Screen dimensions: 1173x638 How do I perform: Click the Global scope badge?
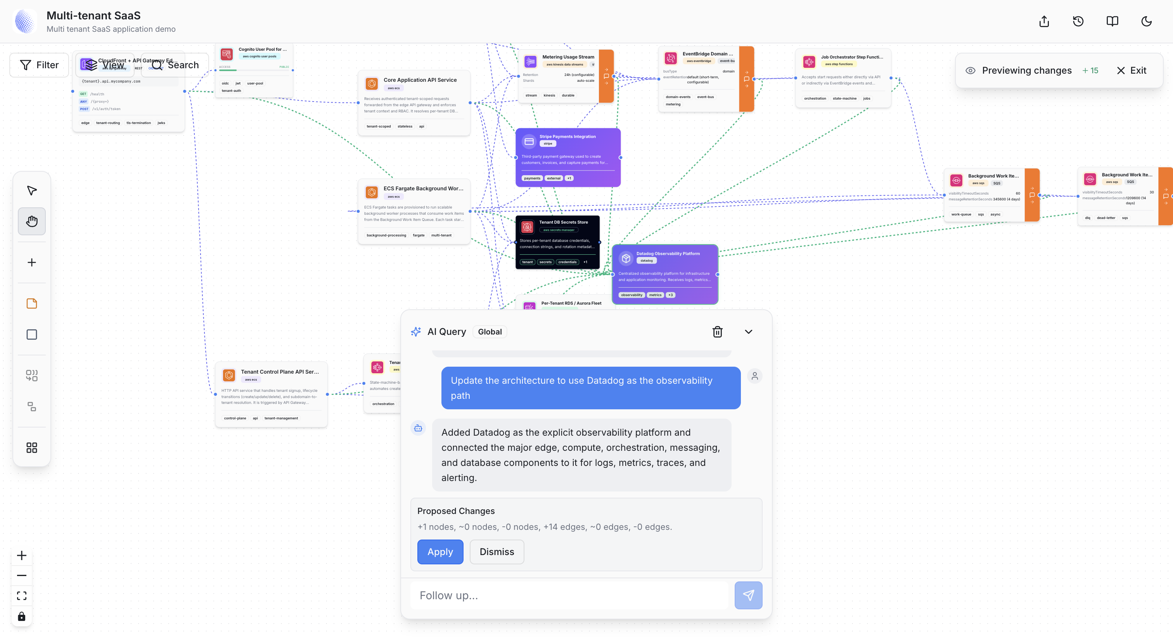490,332
